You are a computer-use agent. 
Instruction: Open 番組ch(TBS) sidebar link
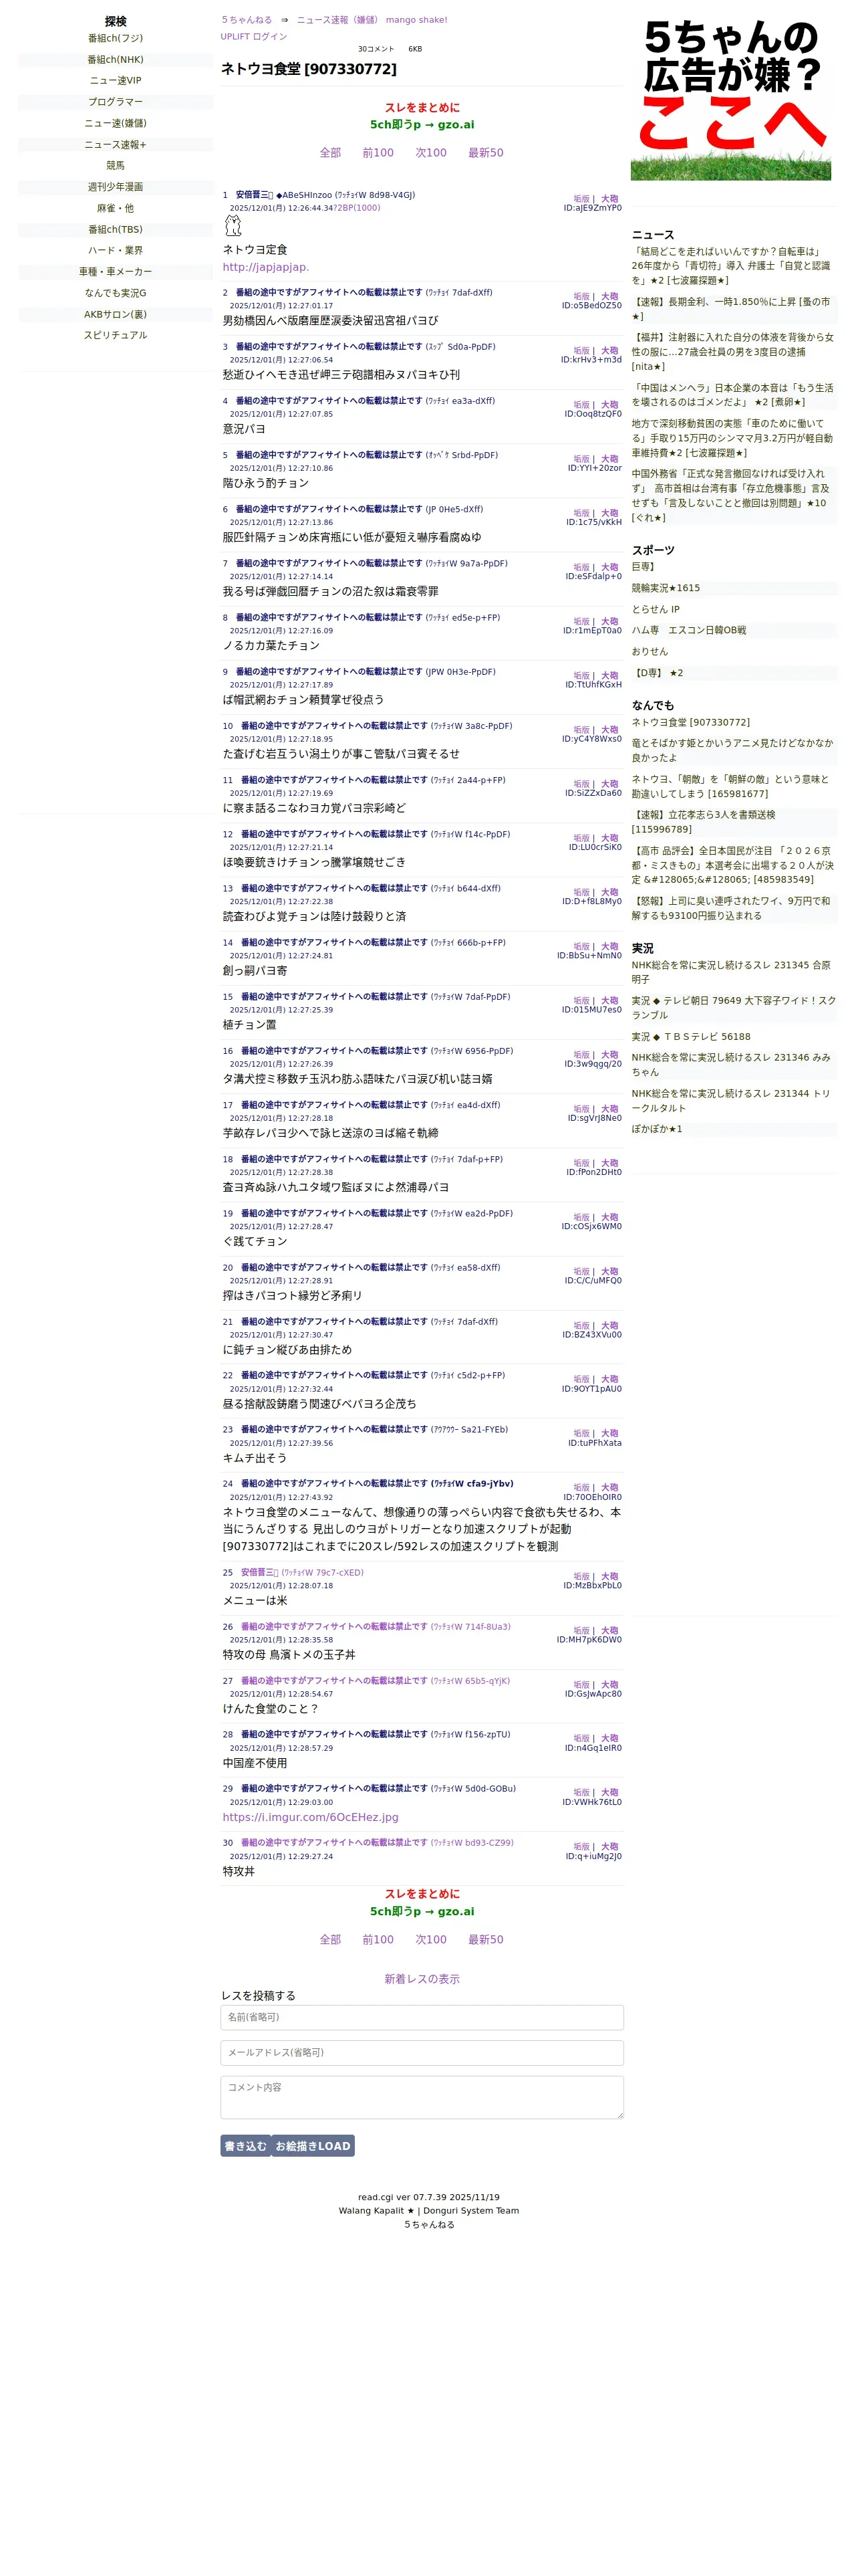(x=115, y=230)
